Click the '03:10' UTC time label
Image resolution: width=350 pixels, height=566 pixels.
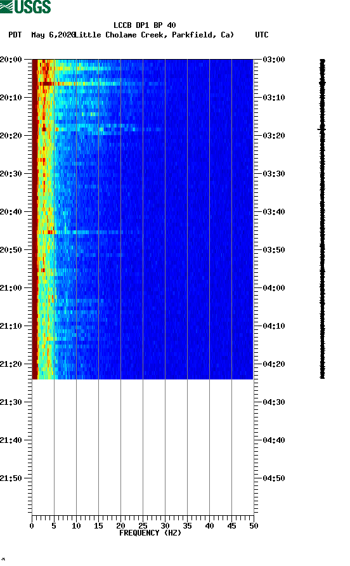pos(274,98)
